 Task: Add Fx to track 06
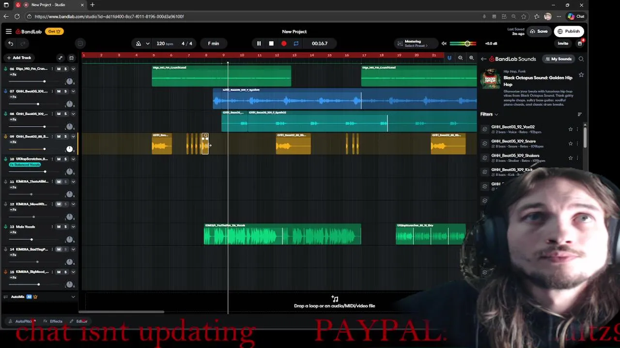coord(13,74)
